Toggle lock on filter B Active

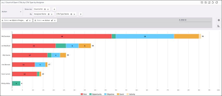pyautogui.click(x=52, y=20)
